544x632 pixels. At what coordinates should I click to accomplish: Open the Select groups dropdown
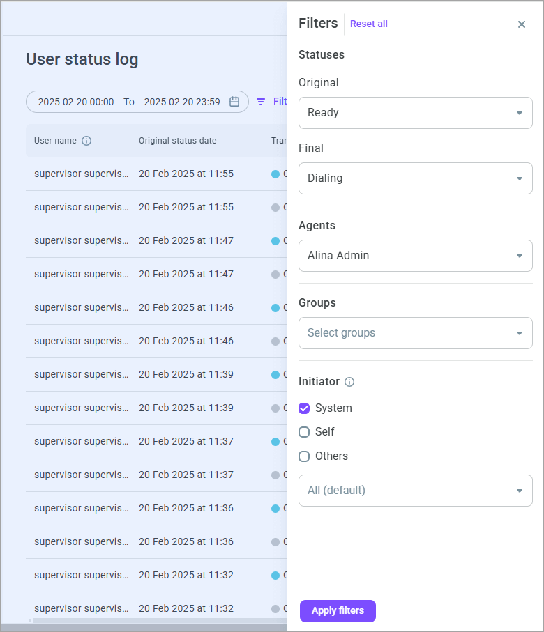[415, 333]
